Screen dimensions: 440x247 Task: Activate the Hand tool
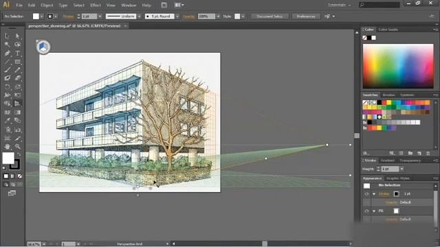pyautogui.click(x=8, y=146)
